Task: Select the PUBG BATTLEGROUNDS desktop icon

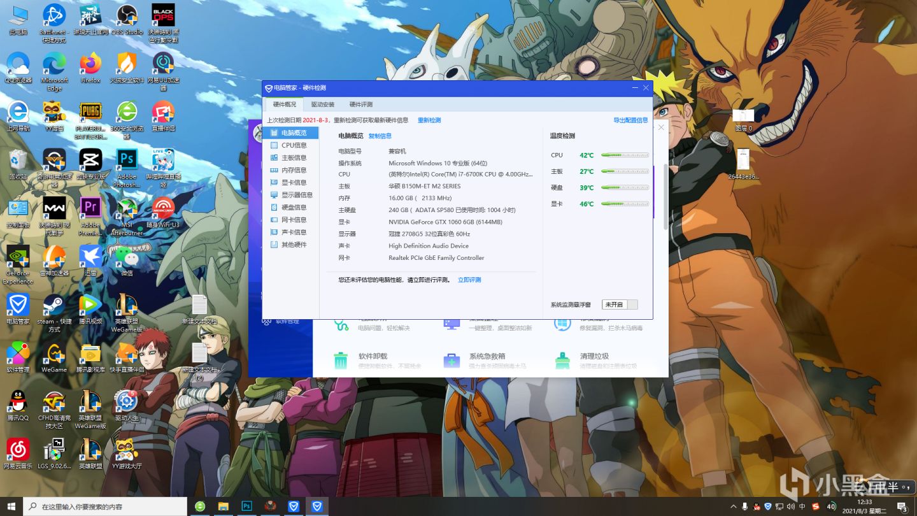Action: (90, 120)
